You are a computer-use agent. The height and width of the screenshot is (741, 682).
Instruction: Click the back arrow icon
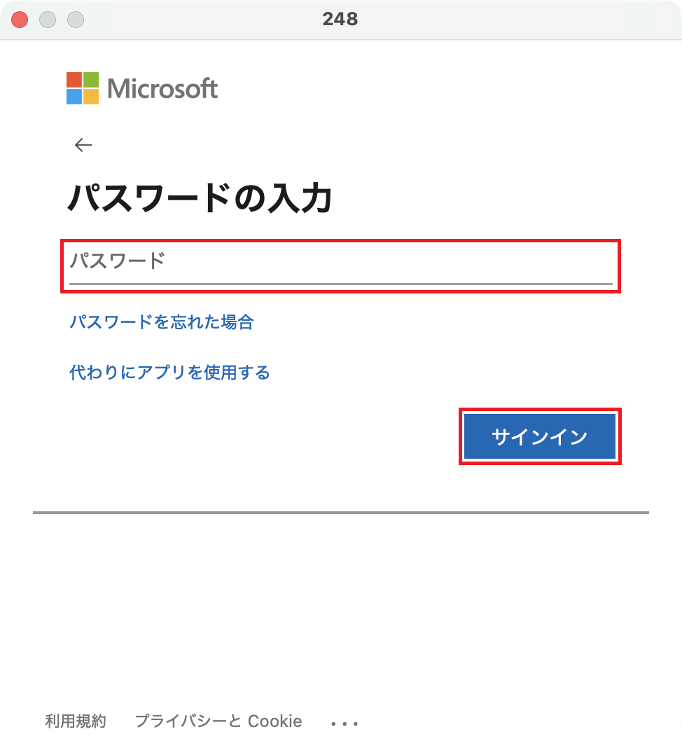click(83, 145)
